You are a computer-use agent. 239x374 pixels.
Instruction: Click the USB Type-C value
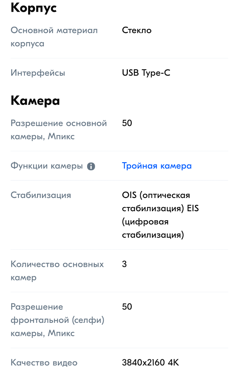(x=146, y=73)
